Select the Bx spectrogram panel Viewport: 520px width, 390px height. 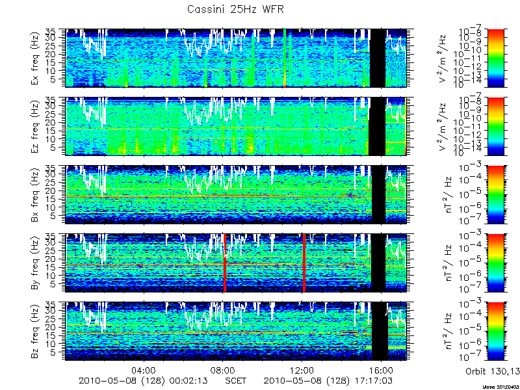tap(236, 194)
